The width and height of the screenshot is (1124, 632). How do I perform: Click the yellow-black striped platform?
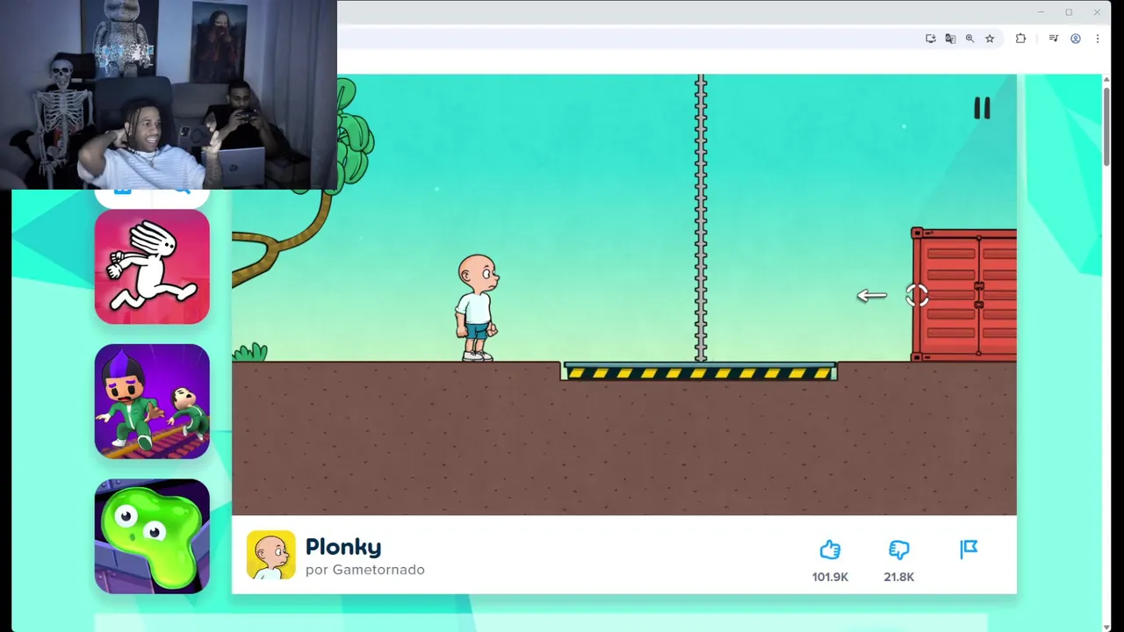699,372
